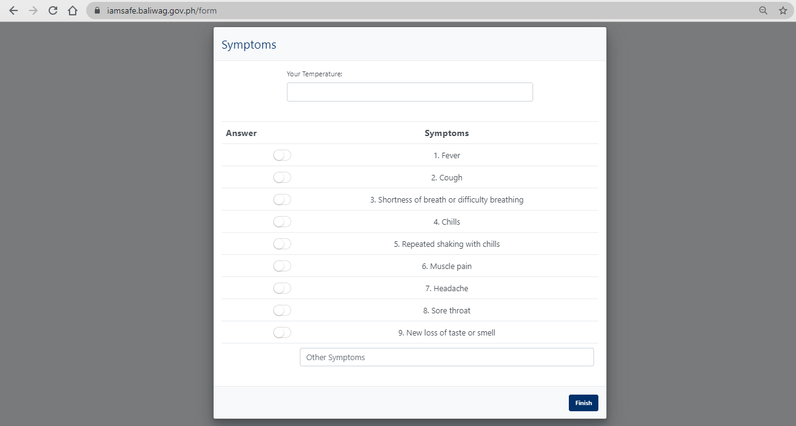This screenshot has width=796, height=426.
Task: Toggle the Fever symptom switch
Action: [282, 155]
